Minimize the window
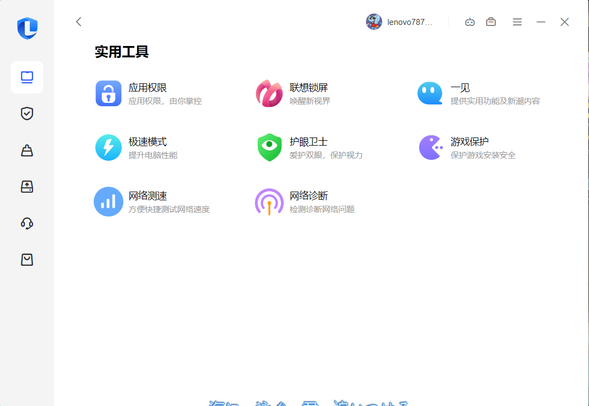 click(541, 22)
